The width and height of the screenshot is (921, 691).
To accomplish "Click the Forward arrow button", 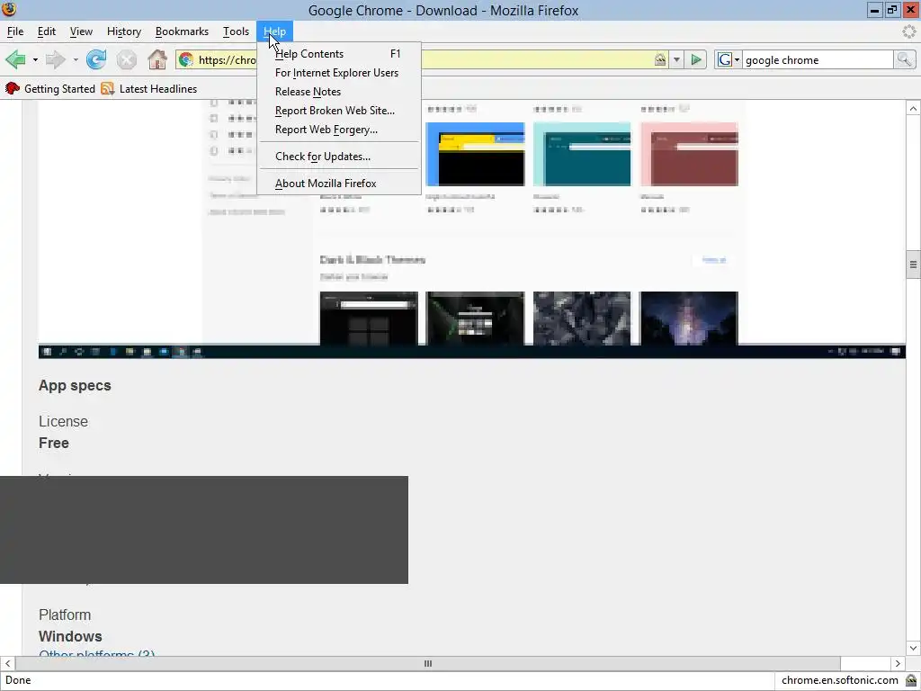I will tap(55, 59).
